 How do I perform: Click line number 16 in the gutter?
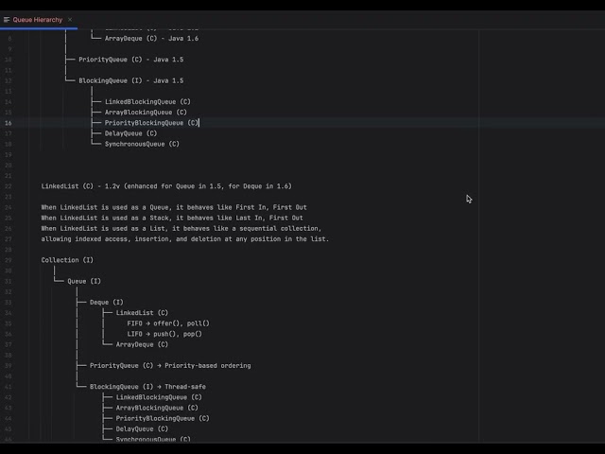point(9,123)
